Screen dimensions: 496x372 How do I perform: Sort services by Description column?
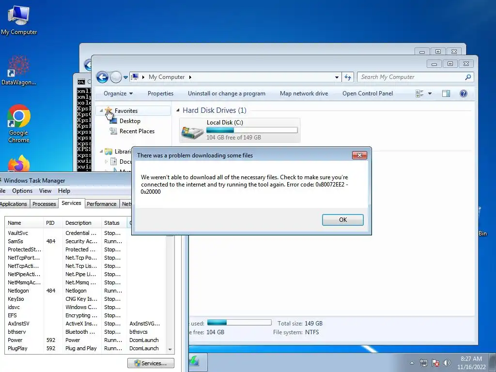tap(82, 223)
